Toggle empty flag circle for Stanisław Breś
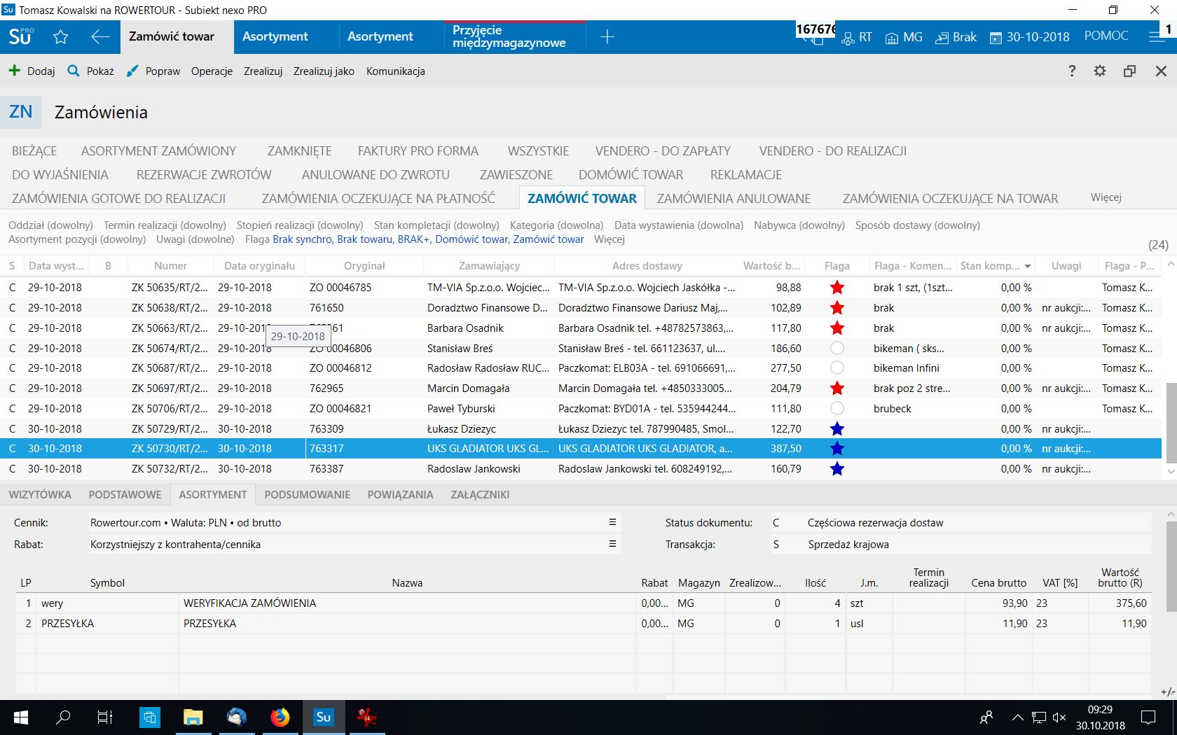This screenshot has height=735, width=1177. (x=837, y=348)
